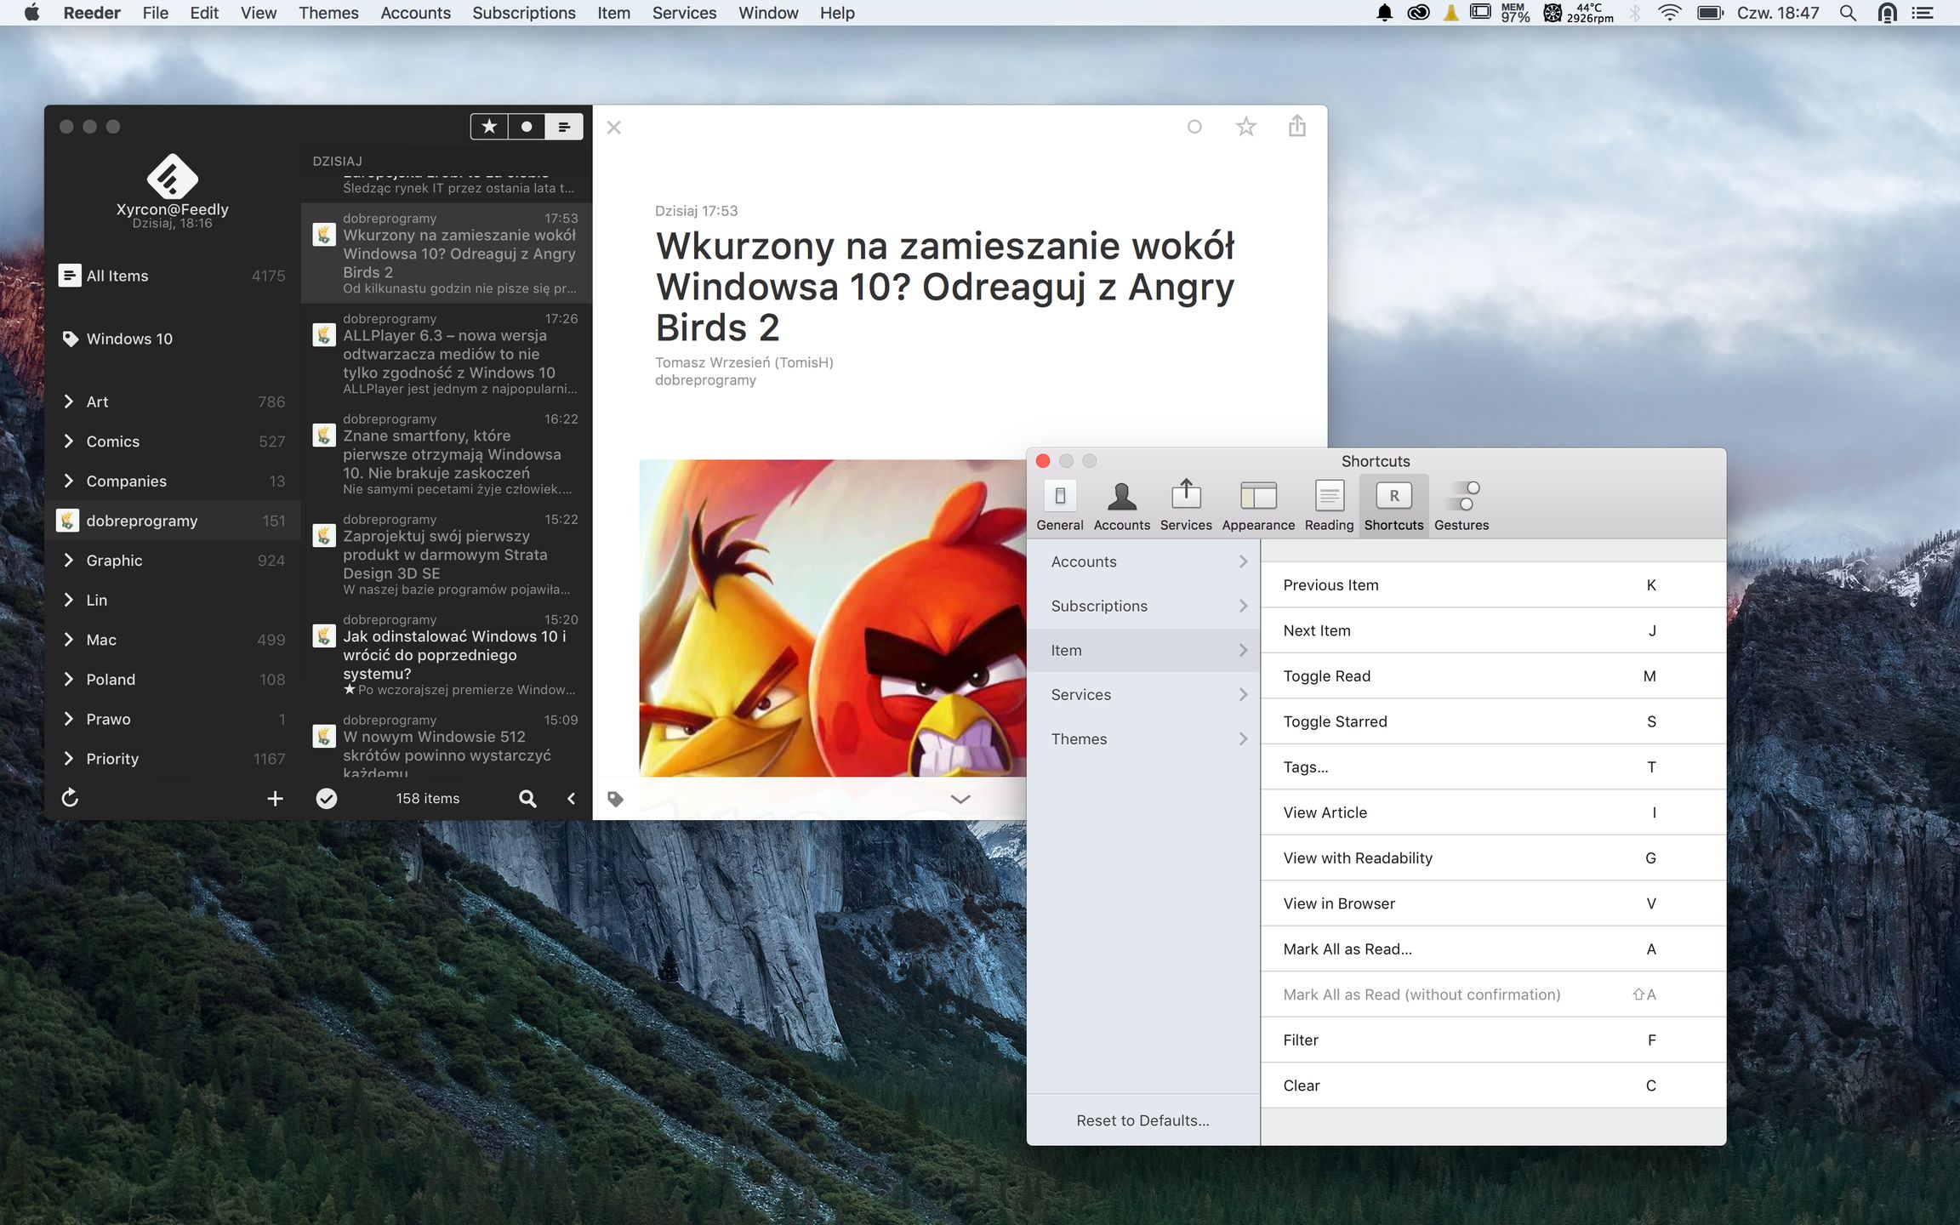Select the Windows 10 tag in the sidebar

click(129, 339)
